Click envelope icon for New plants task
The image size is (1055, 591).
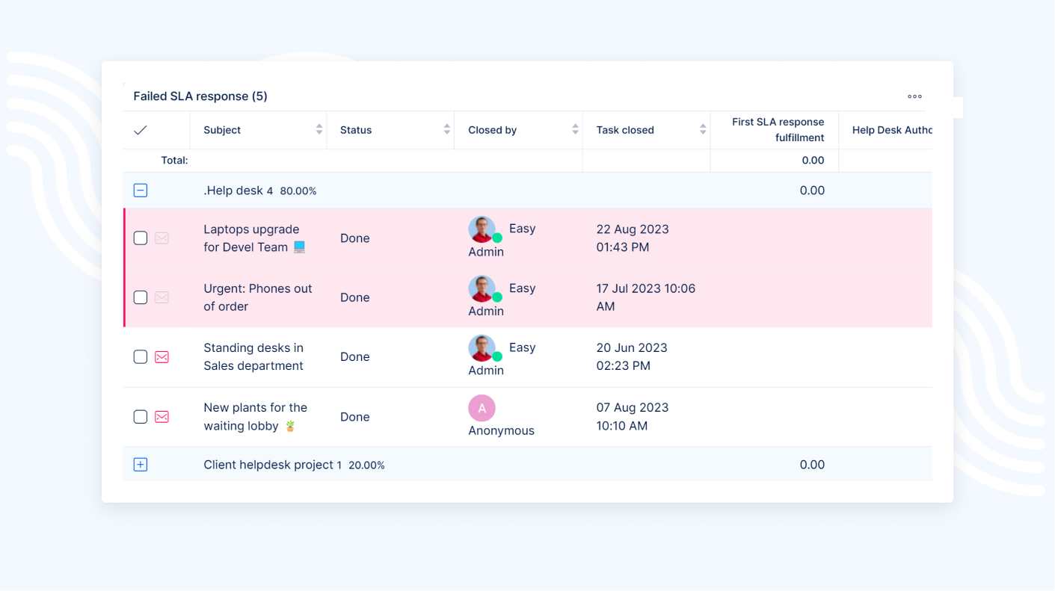pyautogui.click(x=162, y=417)
